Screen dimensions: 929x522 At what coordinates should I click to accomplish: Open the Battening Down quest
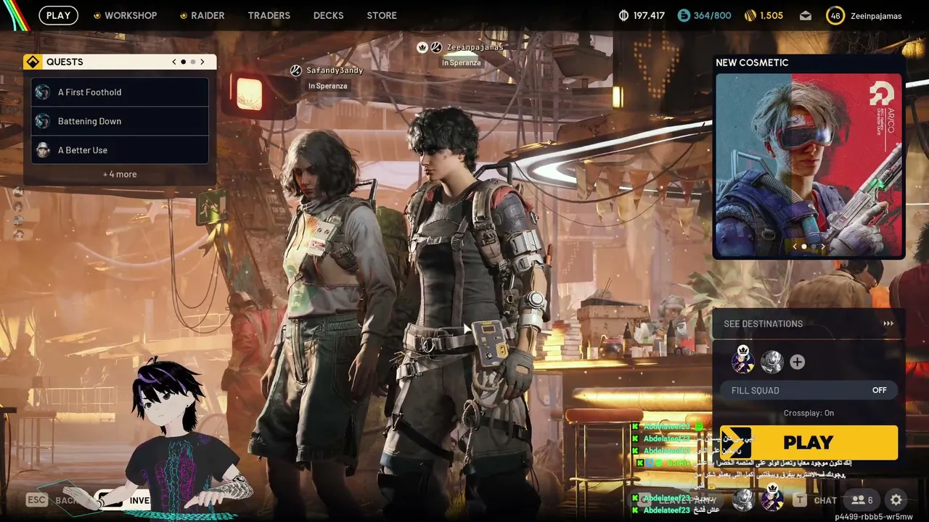pyautogui.click(x=120, y=121)
